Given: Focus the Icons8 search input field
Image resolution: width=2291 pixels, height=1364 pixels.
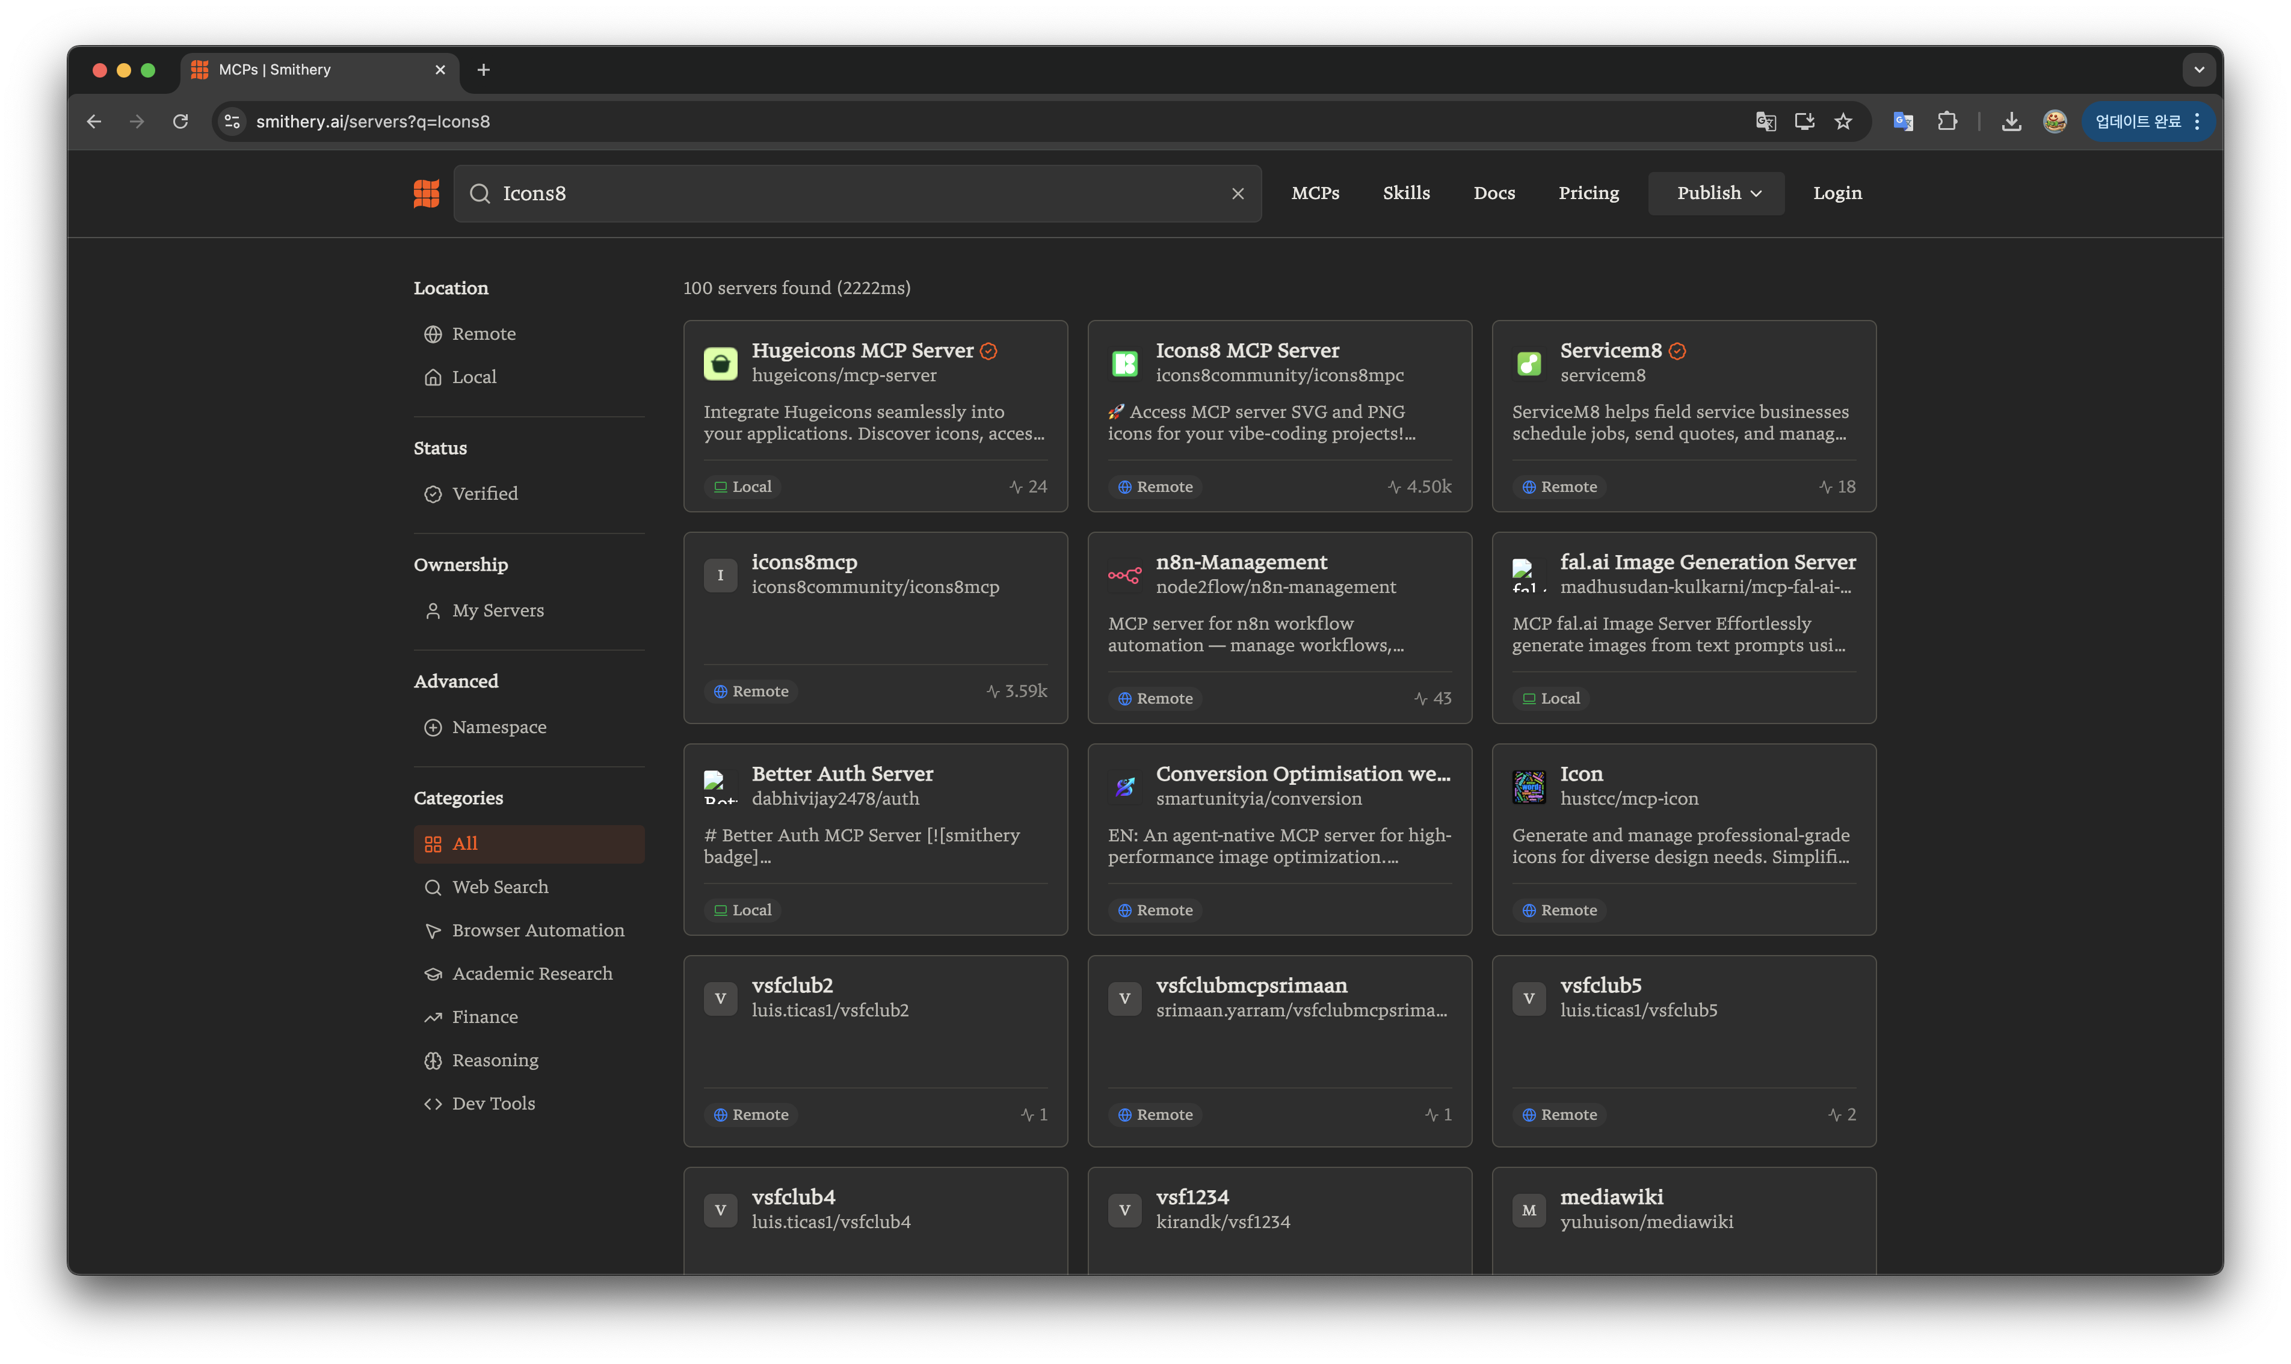Looking at the screenshot, I should pyautogui.click(x=855, y=193).
